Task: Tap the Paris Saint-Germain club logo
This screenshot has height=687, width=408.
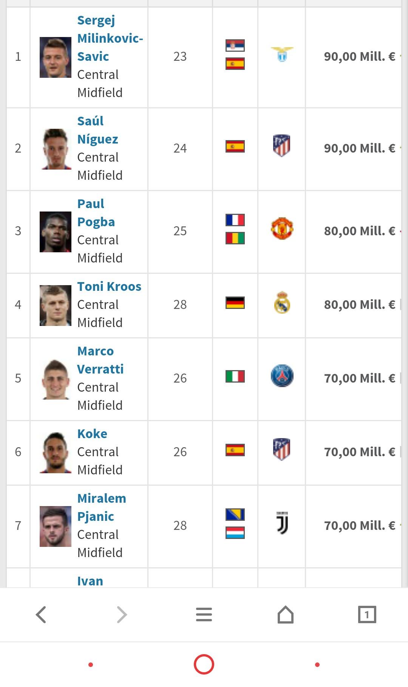Action: (x=282, y=375)
